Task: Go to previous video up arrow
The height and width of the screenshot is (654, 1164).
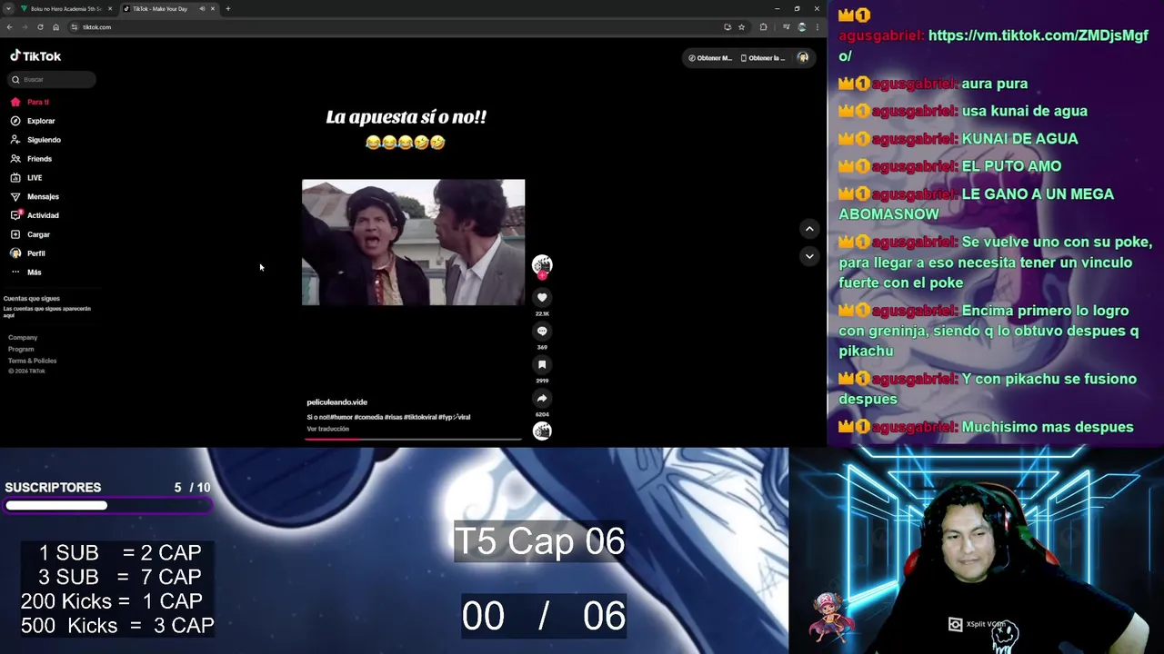Action: tap(809, 229)
